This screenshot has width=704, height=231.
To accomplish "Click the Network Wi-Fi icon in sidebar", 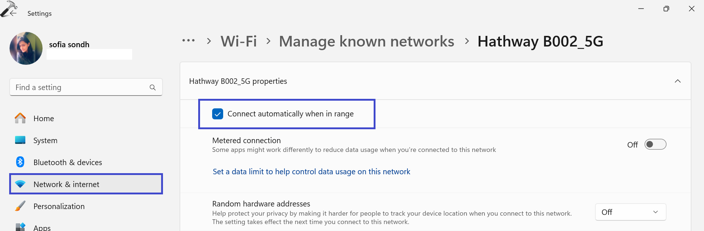I will coord(20,184).
